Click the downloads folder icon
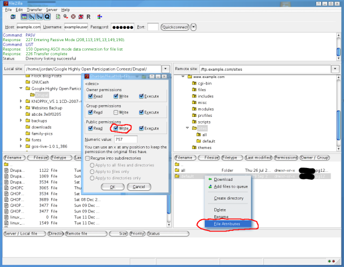This screenshot has width=344, height=267. point(28,127)
